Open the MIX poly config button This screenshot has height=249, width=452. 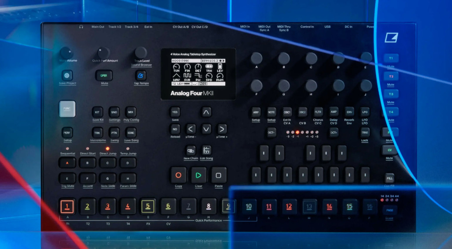[131, 112]
